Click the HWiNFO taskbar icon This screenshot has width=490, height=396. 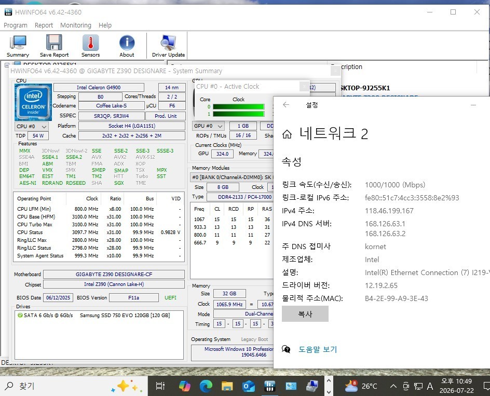click(269, 386)
